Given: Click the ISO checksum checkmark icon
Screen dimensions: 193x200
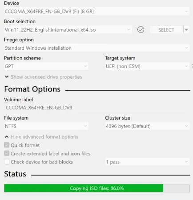Looking at the screenshot, I should click(x=141, y=30).
